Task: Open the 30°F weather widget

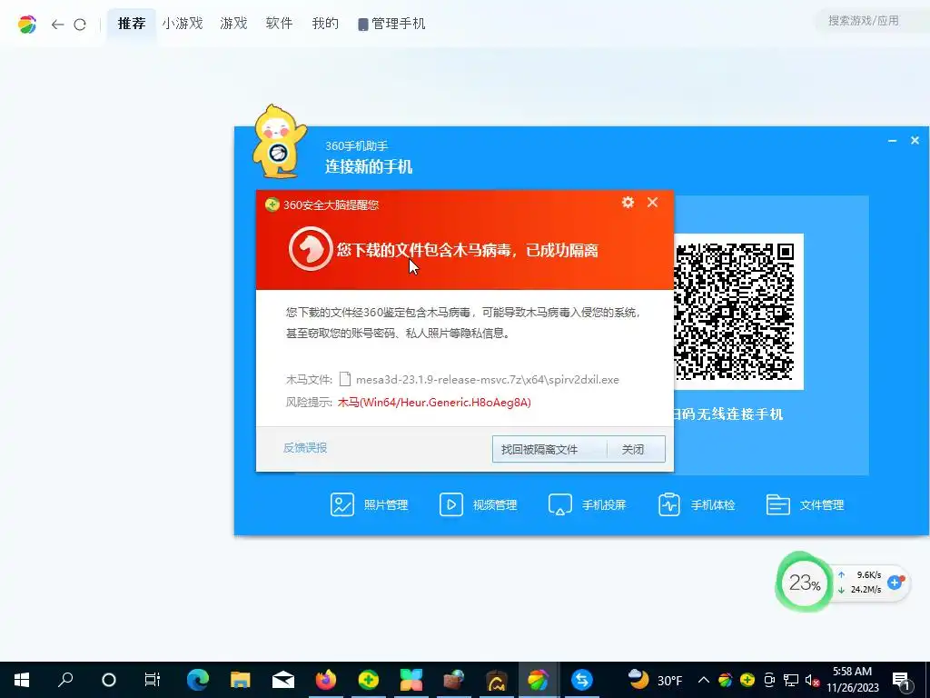Action: point(655,680)
